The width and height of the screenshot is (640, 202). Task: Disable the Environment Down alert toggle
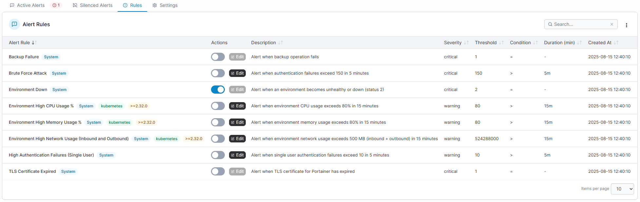[x=218, y=90]
